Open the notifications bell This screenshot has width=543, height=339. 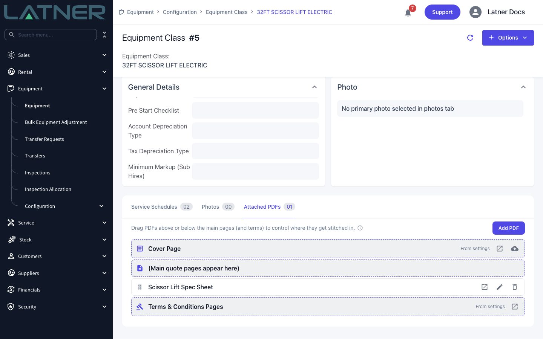408,13
